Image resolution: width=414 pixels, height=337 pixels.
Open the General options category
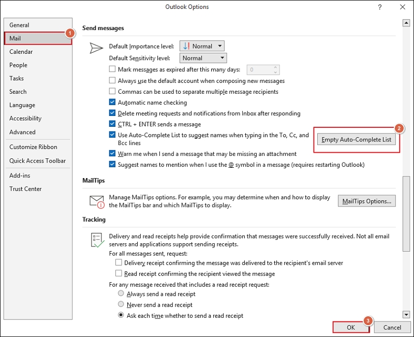pos(38,25)
